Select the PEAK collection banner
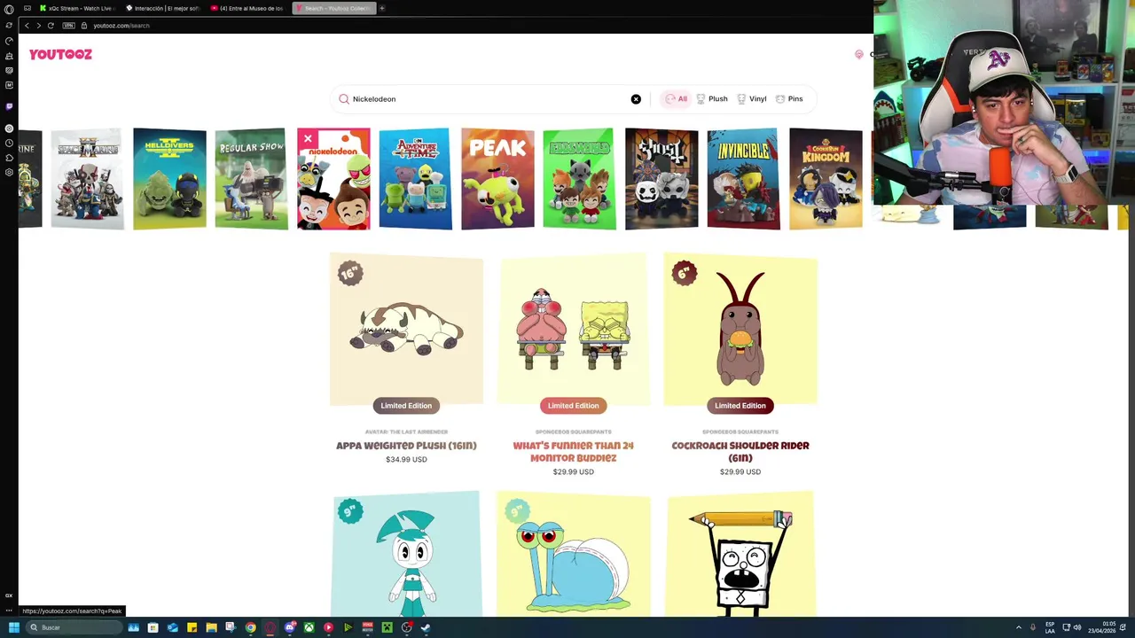The height and width of the screenshot is (638, 1135). [497, 179]
